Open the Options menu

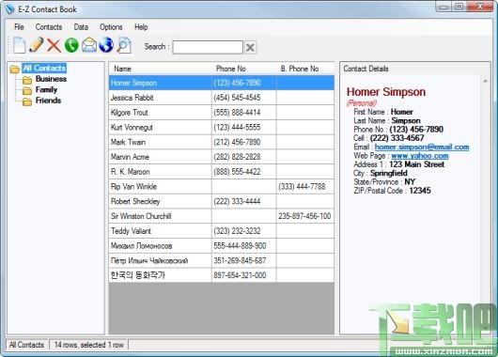point(111,27)
